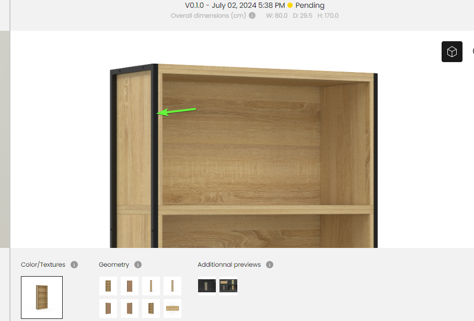Click the Geometry info icon

point(138,265)
